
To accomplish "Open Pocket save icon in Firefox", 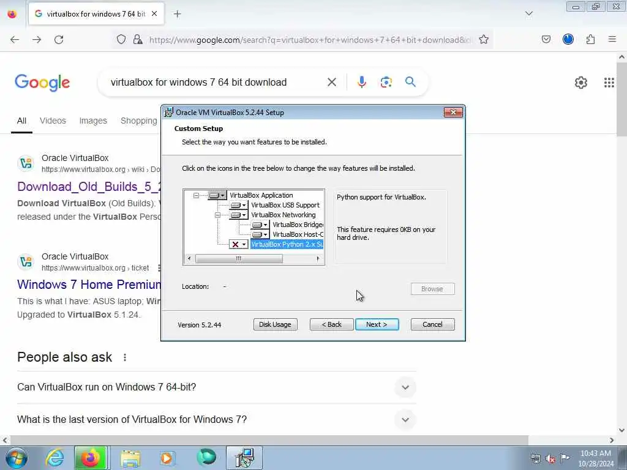I will pos(546,40).
